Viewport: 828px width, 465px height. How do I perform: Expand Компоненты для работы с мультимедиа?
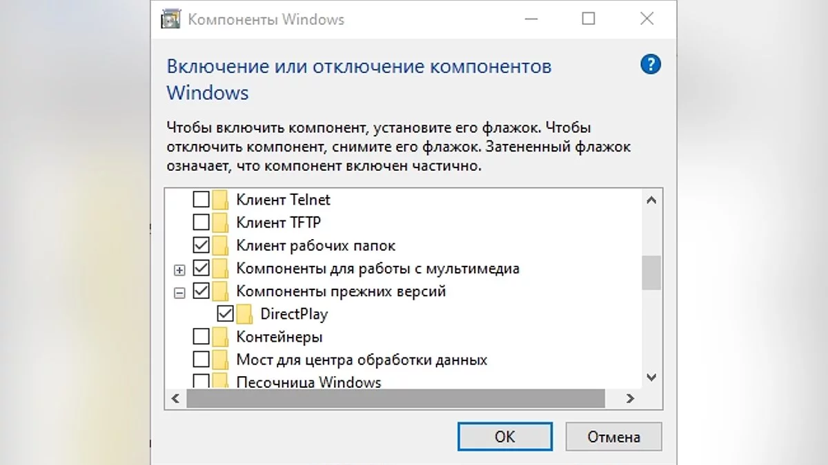[x=180, y=269]
